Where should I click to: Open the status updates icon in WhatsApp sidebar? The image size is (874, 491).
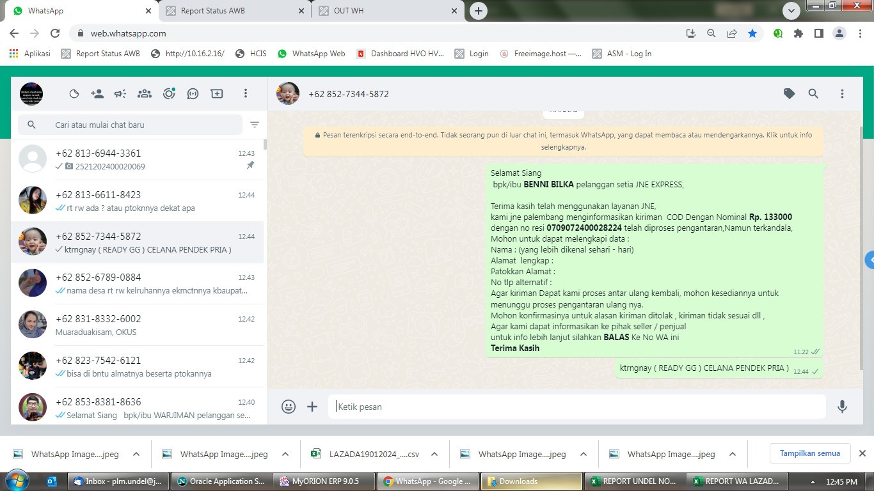point(74,94)
